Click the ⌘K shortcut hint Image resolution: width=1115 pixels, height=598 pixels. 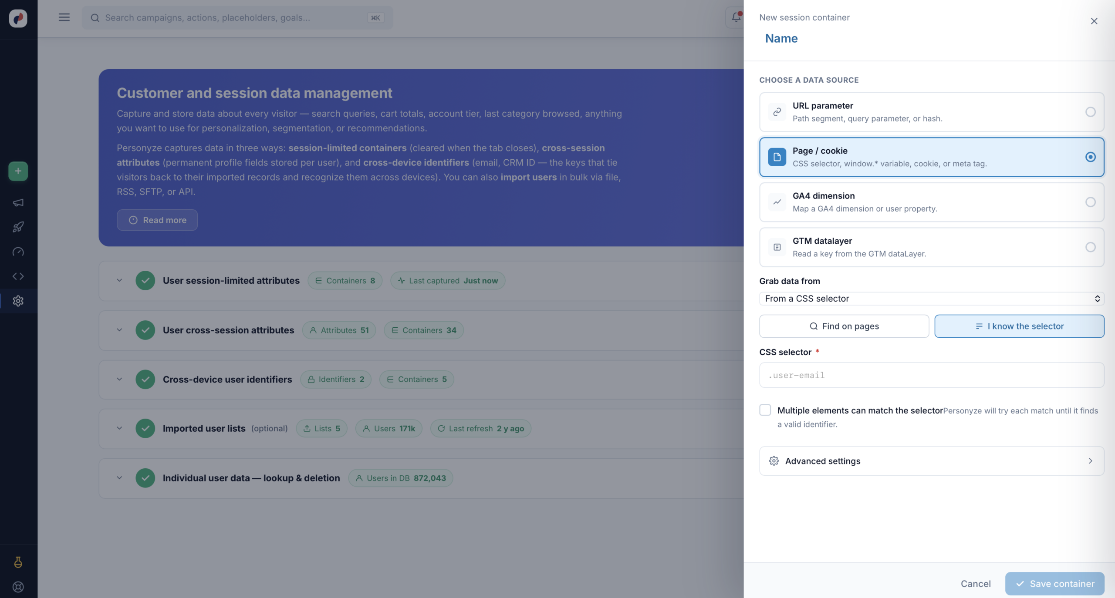pyautogui.click(x=375, y=18)
